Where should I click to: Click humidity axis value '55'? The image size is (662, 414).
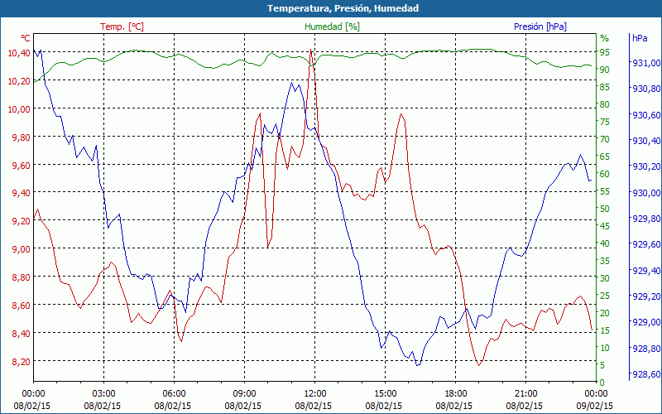click(605, 191)
